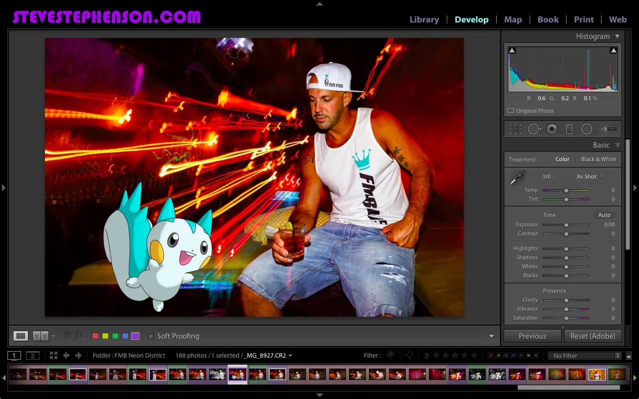Select the Spot Removal tool
Screen dimensions: 639x399
535,129
